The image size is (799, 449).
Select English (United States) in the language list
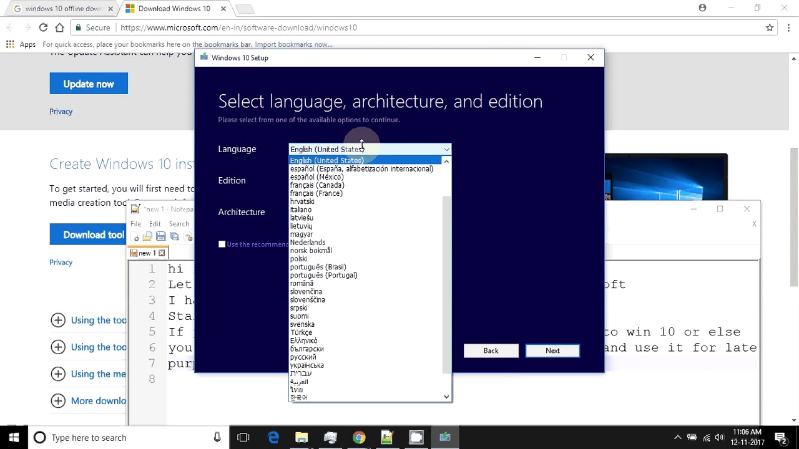pos(365,160)
